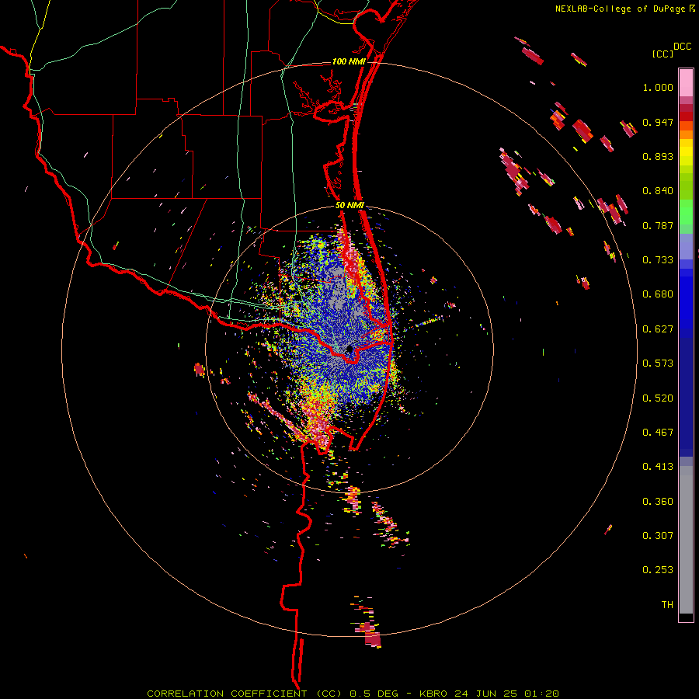Click the 100 NMI range ring label
Screen dimensions: 699x699
(349, 61)
